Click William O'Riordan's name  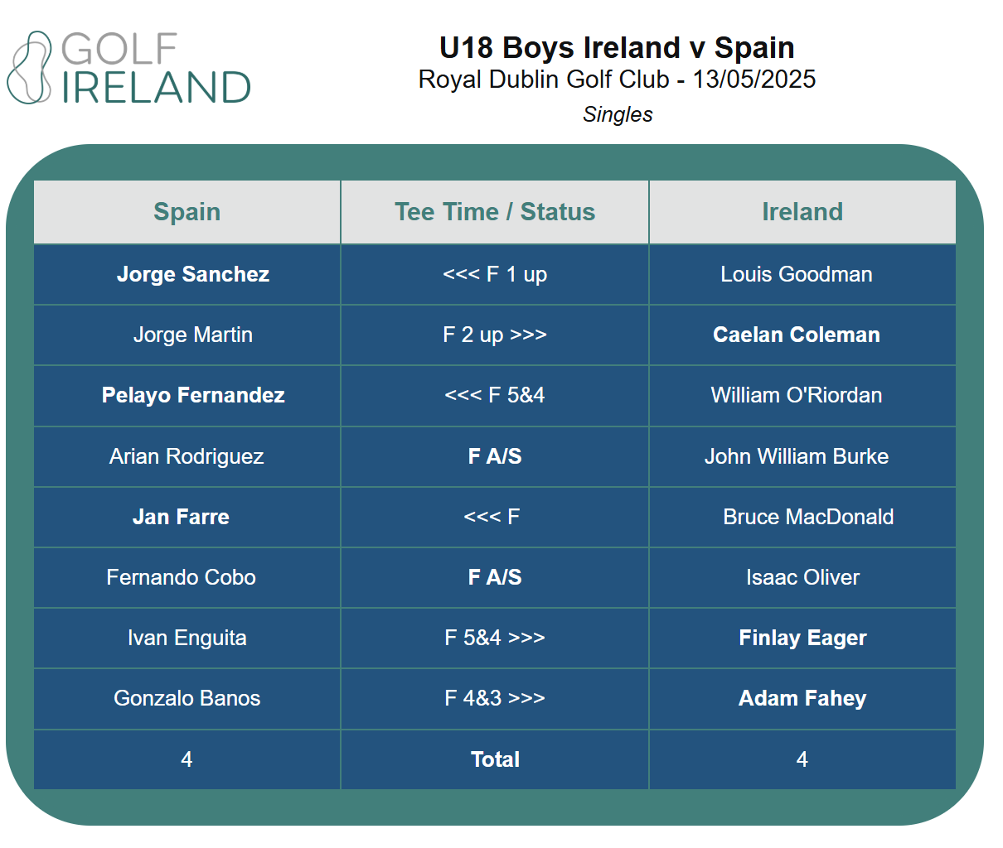coord(796,395)
